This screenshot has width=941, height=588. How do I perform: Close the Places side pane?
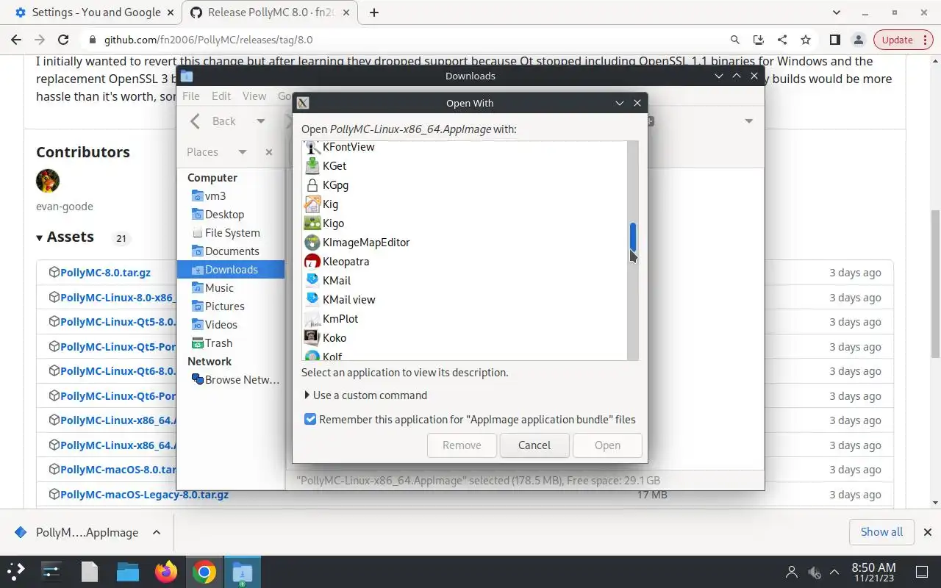pyautogui.click(x=269, y=152)
